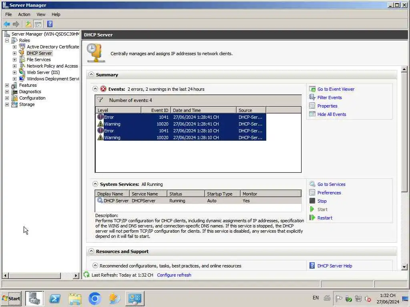Screen dimensions: 410x307
Task: Click the Filter Events link
Action: point(330,98)
